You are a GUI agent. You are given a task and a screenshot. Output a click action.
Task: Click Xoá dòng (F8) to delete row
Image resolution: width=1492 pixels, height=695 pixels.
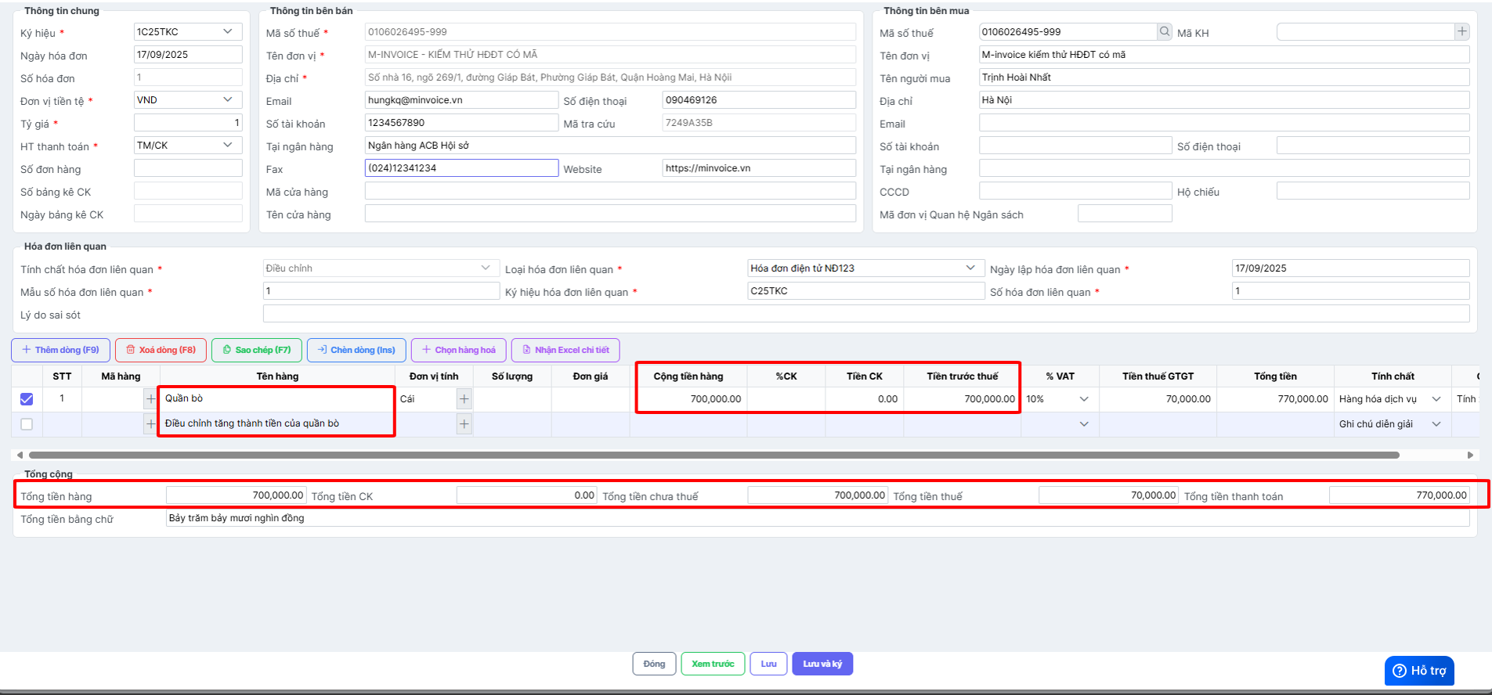161,350
